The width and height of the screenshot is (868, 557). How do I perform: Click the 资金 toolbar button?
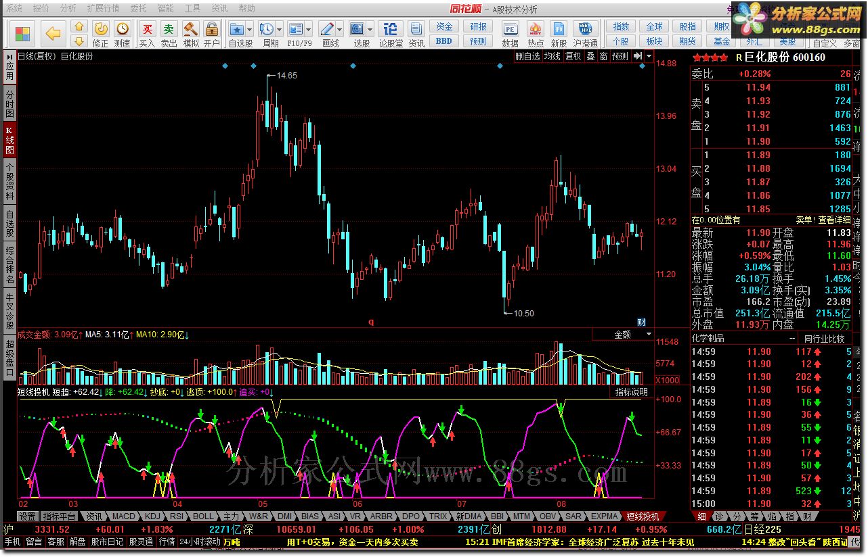444,27
